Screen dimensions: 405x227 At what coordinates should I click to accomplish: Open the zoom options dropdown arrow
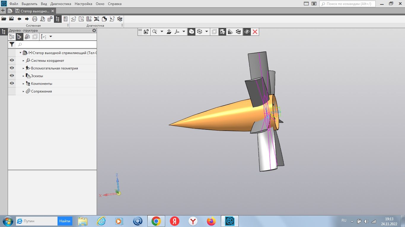point(162,32)
